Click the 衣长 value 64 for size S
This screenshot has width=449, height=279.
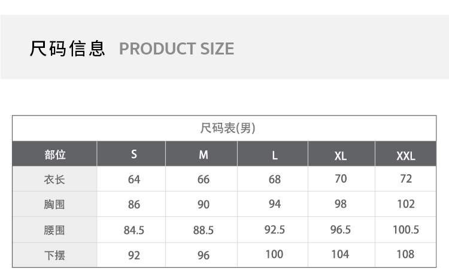134,180
